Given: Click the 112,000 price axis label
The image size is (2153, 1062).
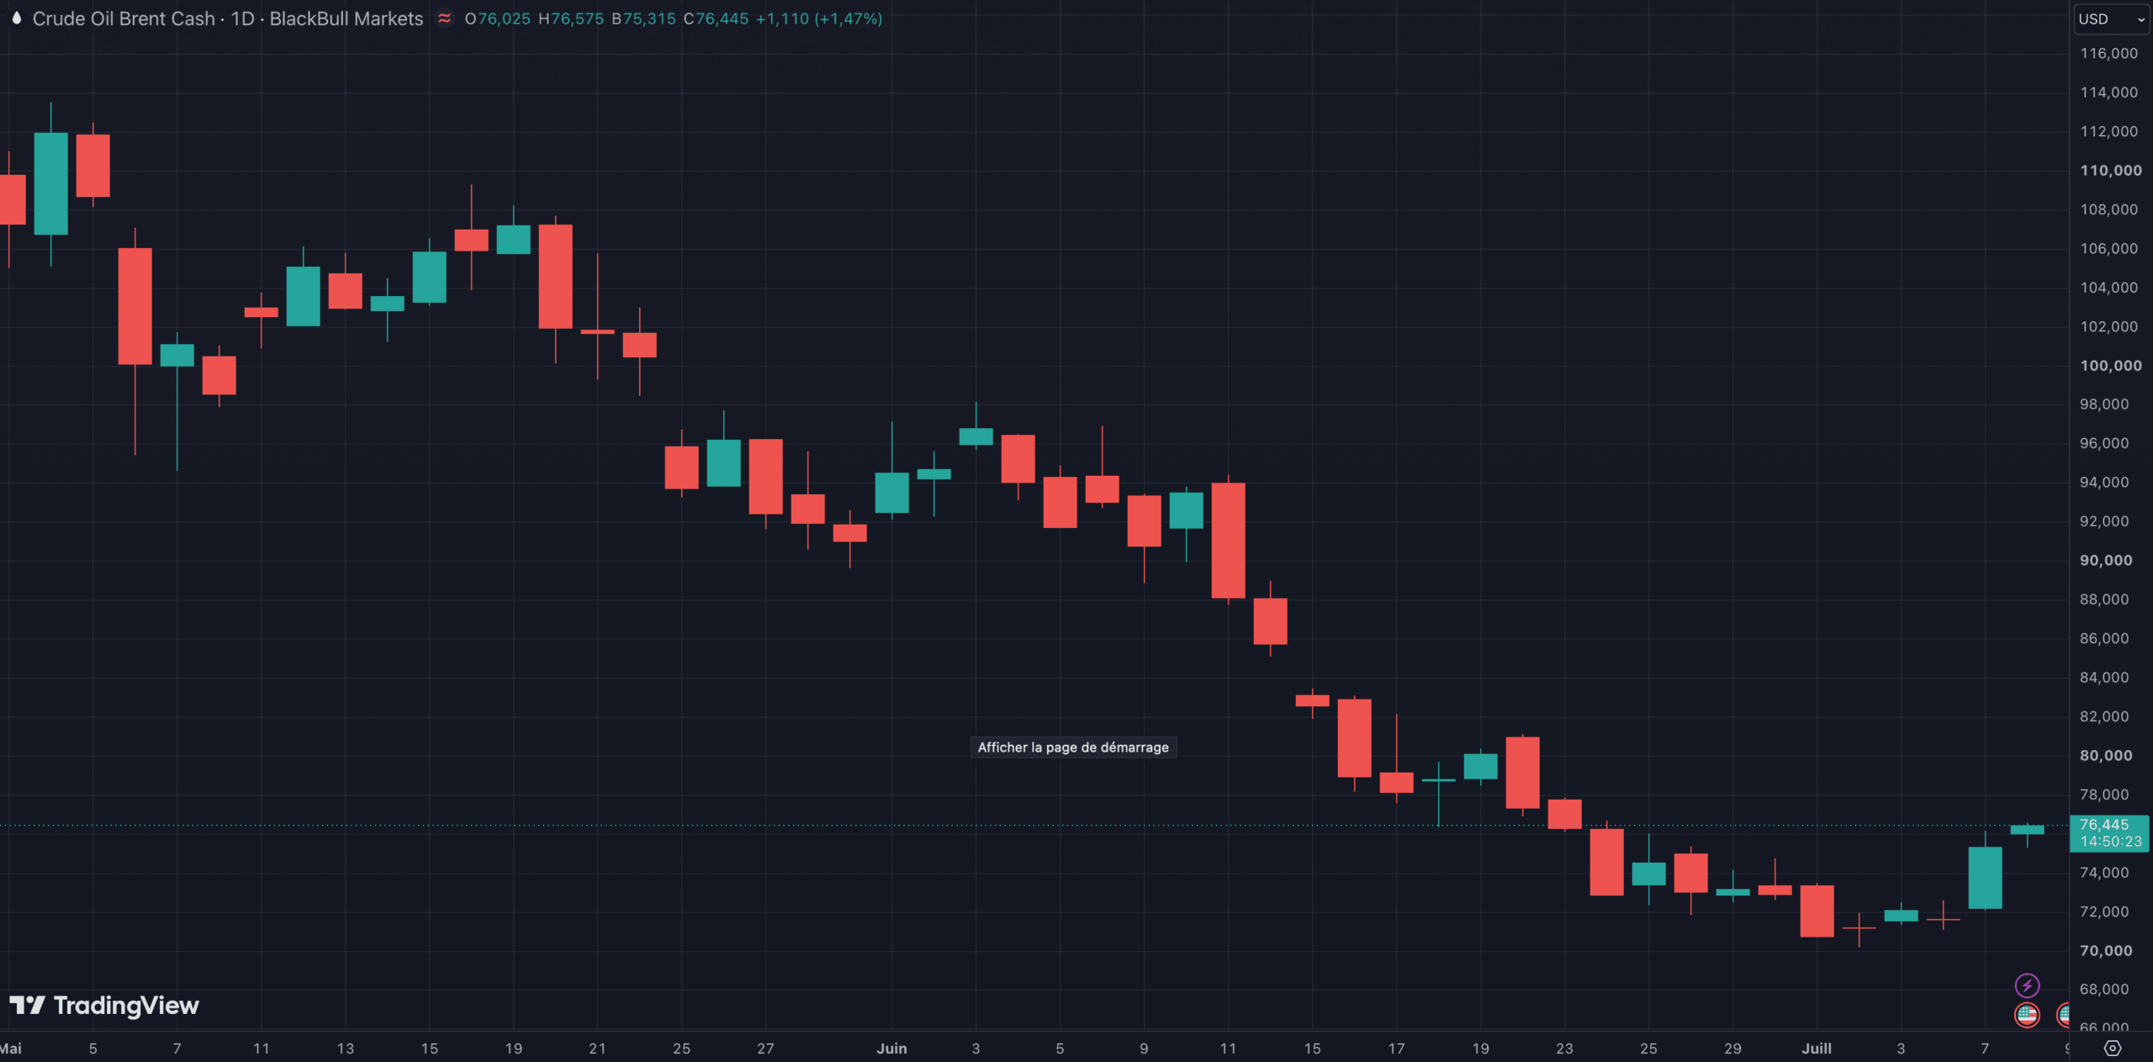Looking at the screenshot, I should tap(2108, 131).
